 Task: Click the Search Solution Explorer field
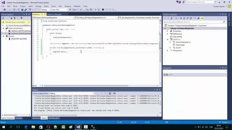[x=195, y=22]
